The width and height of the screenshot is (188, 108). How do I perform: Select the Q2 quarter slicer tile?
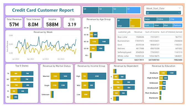[120, 10]
